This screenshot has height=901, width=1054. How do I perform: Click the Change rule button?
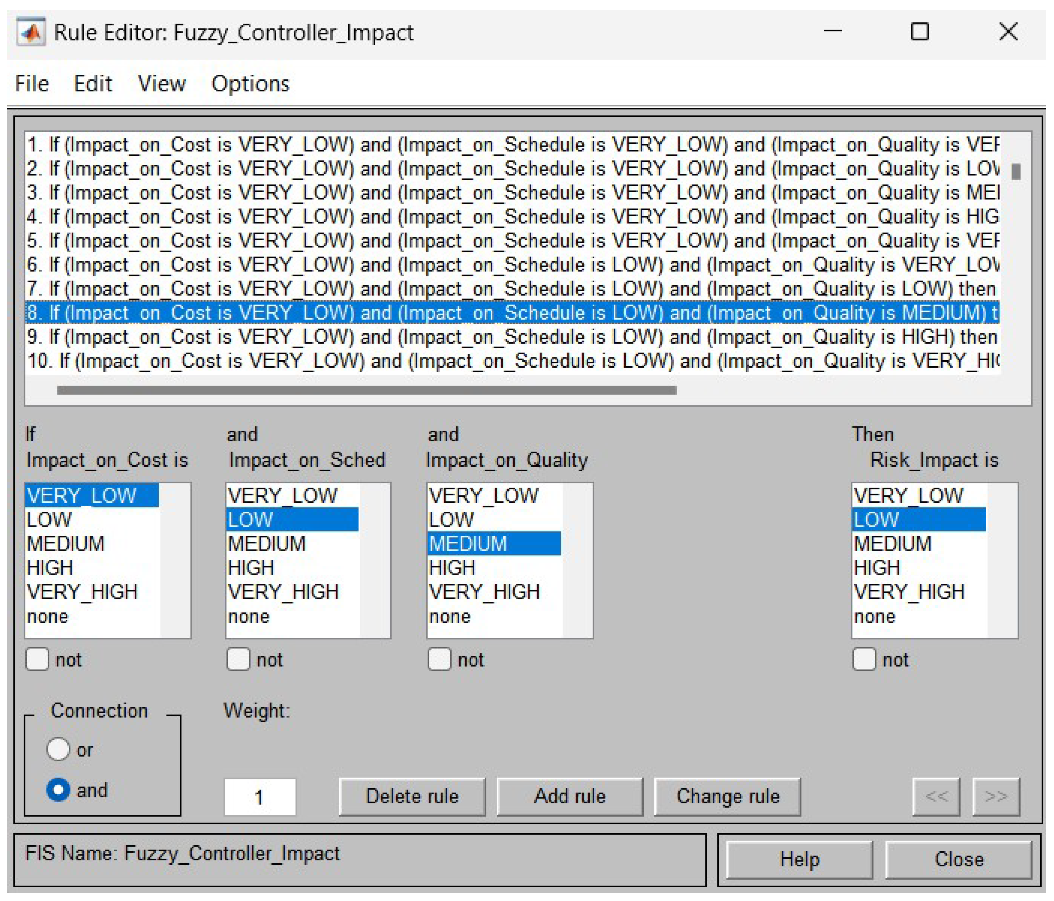[x=728, y=796]
